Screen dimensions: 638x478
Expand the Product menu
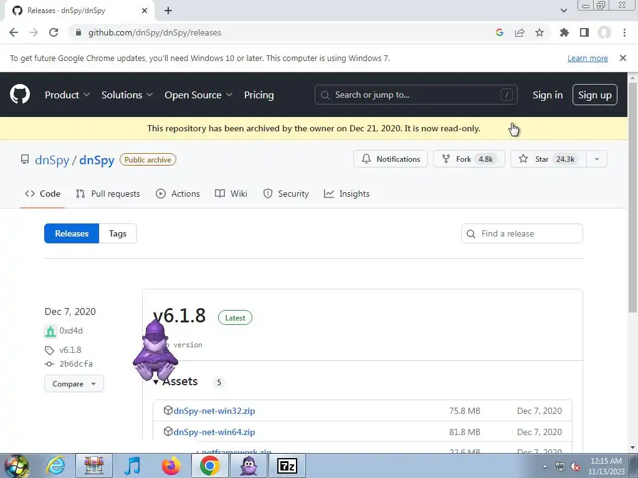[x=67, y=95]
